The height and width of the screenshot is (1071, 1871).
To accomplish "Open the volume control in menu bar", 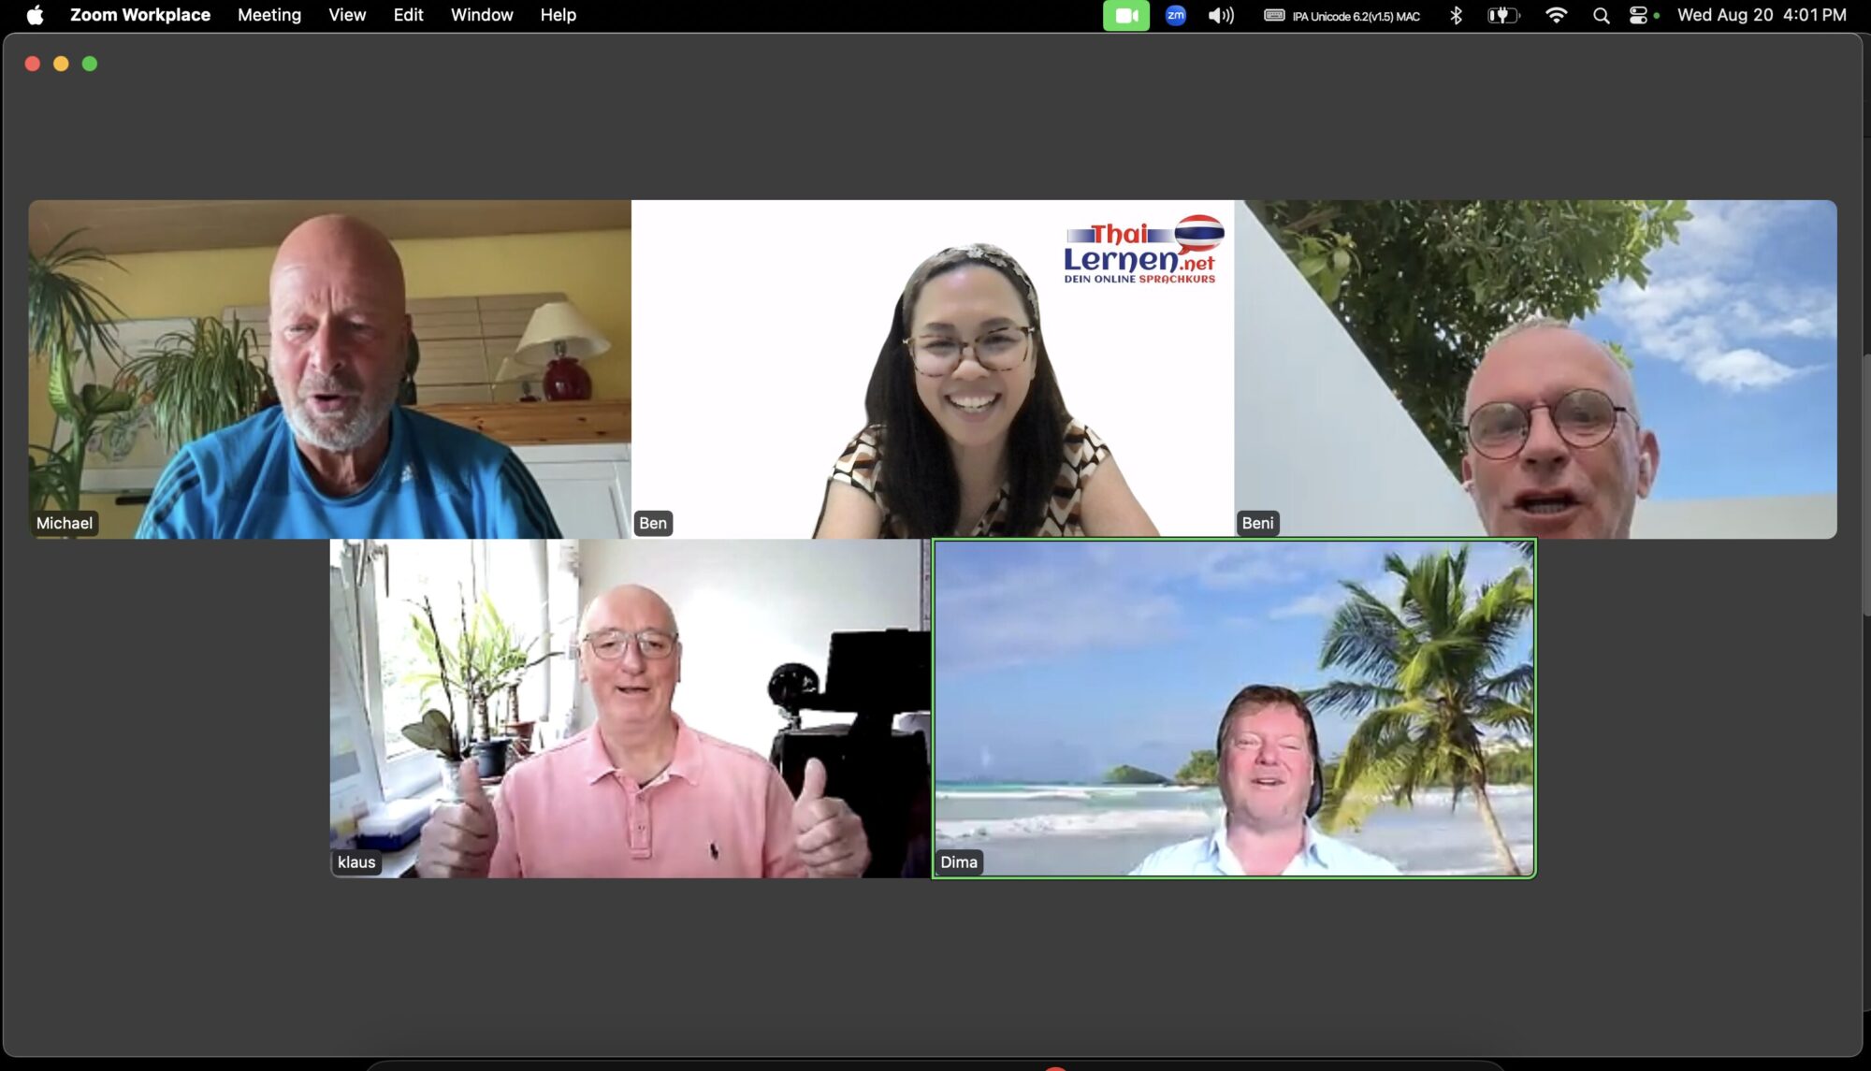I will click(1221, 15).
